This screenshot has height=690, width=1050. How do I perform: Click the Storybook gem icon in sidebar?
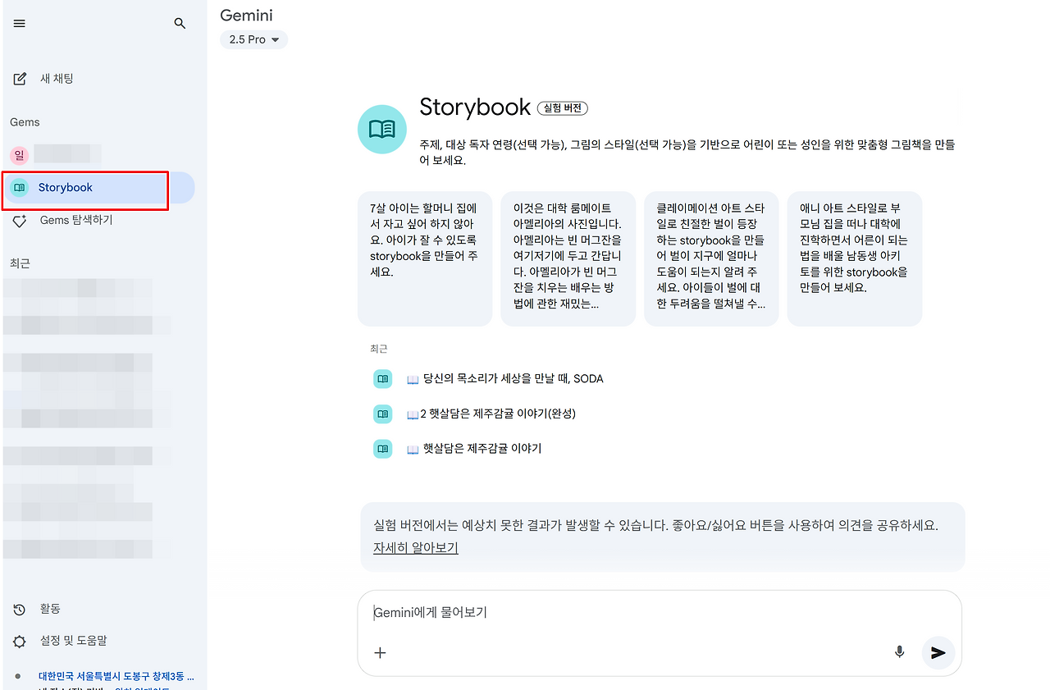click(x=19, y=187)
